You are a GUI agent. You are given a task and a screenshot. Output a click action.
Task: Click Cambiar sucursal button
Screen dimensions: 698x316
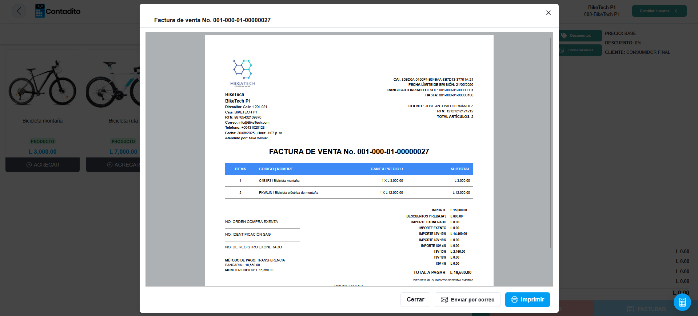click(659, 11)
